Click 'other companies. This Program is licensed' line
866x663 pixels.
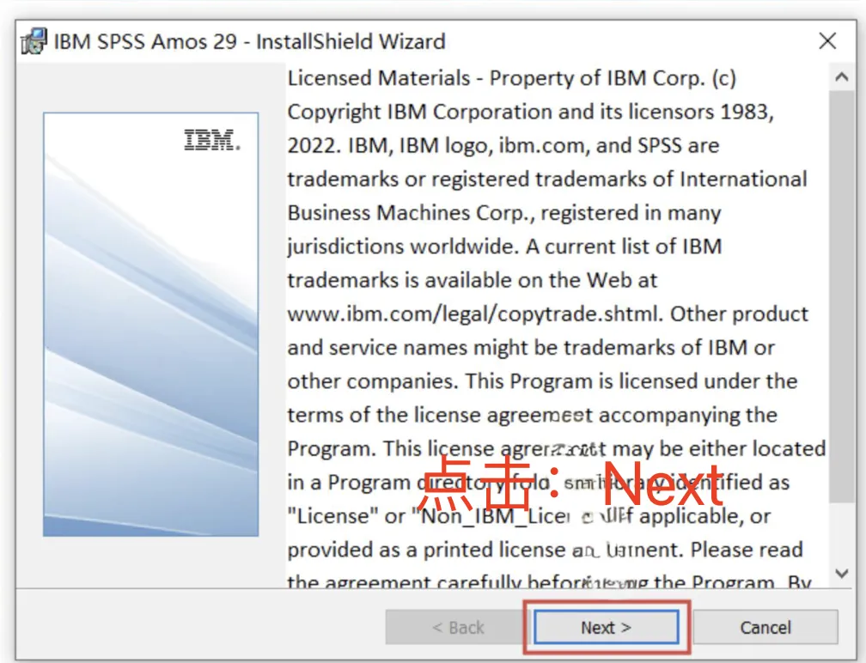542,381
